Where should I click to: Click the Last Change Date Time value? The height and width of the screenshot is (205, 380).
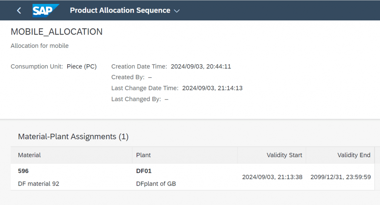pyautogui.click(x=212, y=88)
